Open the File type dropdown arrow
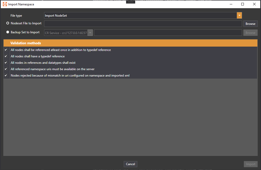Viewport: 261px width, 170px height. coord(239,16)
